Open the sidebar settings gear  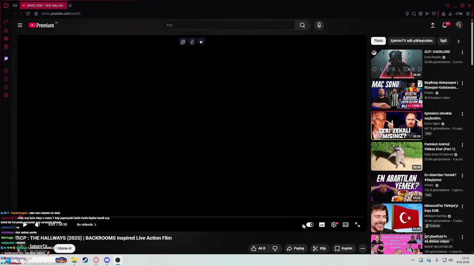[6, 95]
